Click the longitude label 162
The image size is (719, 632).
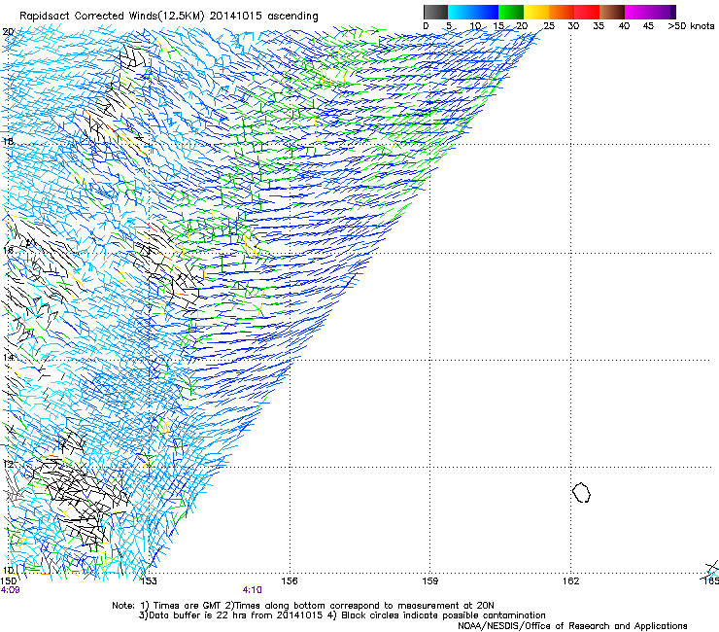[x=570, y=581]
